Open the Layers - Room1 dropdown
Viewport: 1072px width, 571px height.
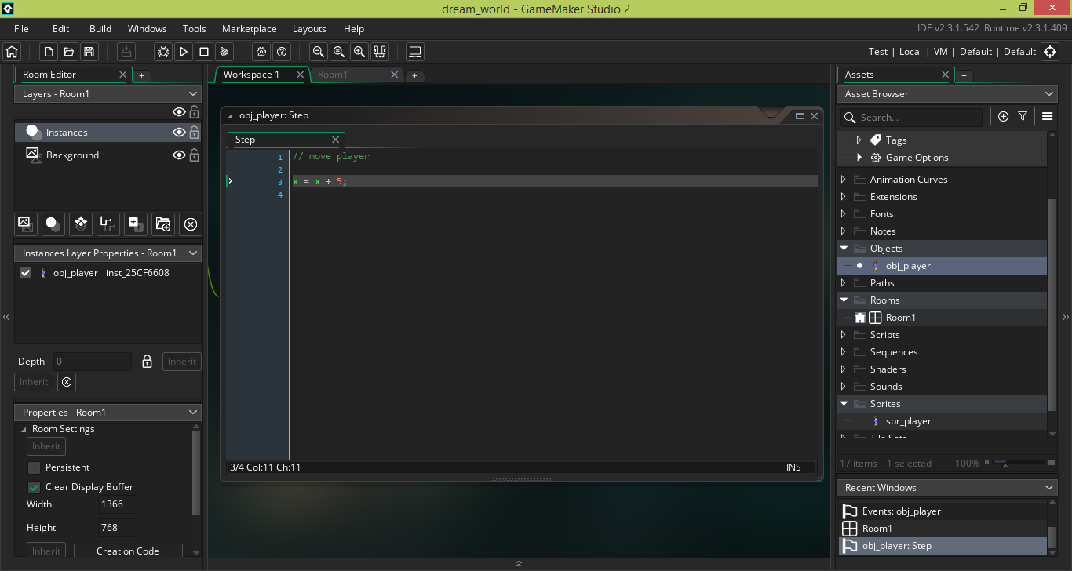pyautogui.click(x=108, y=93)
